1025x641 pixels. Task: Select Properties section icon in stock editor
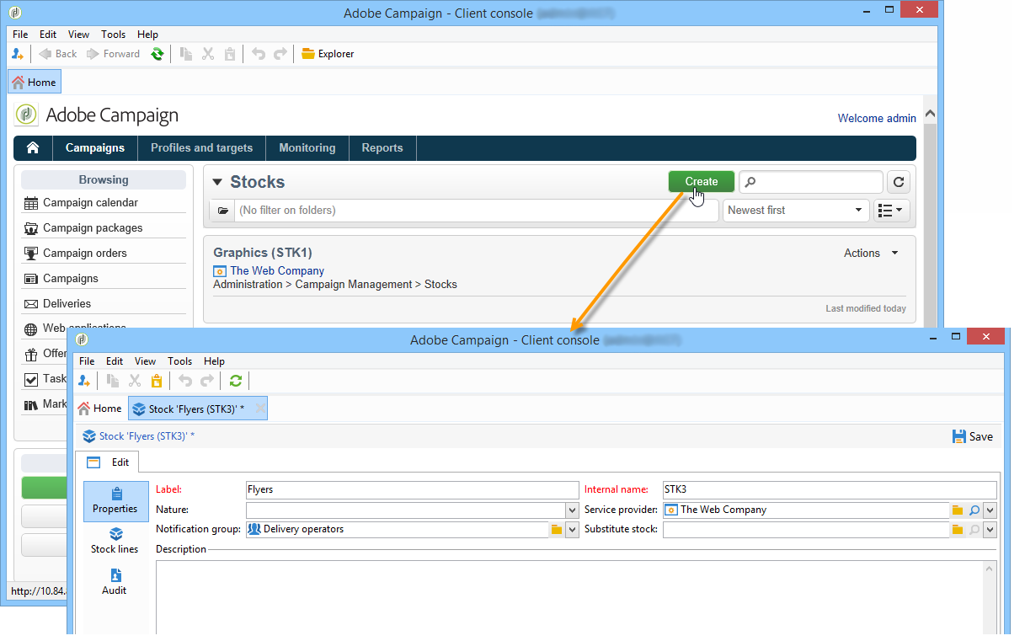(116, 501)
